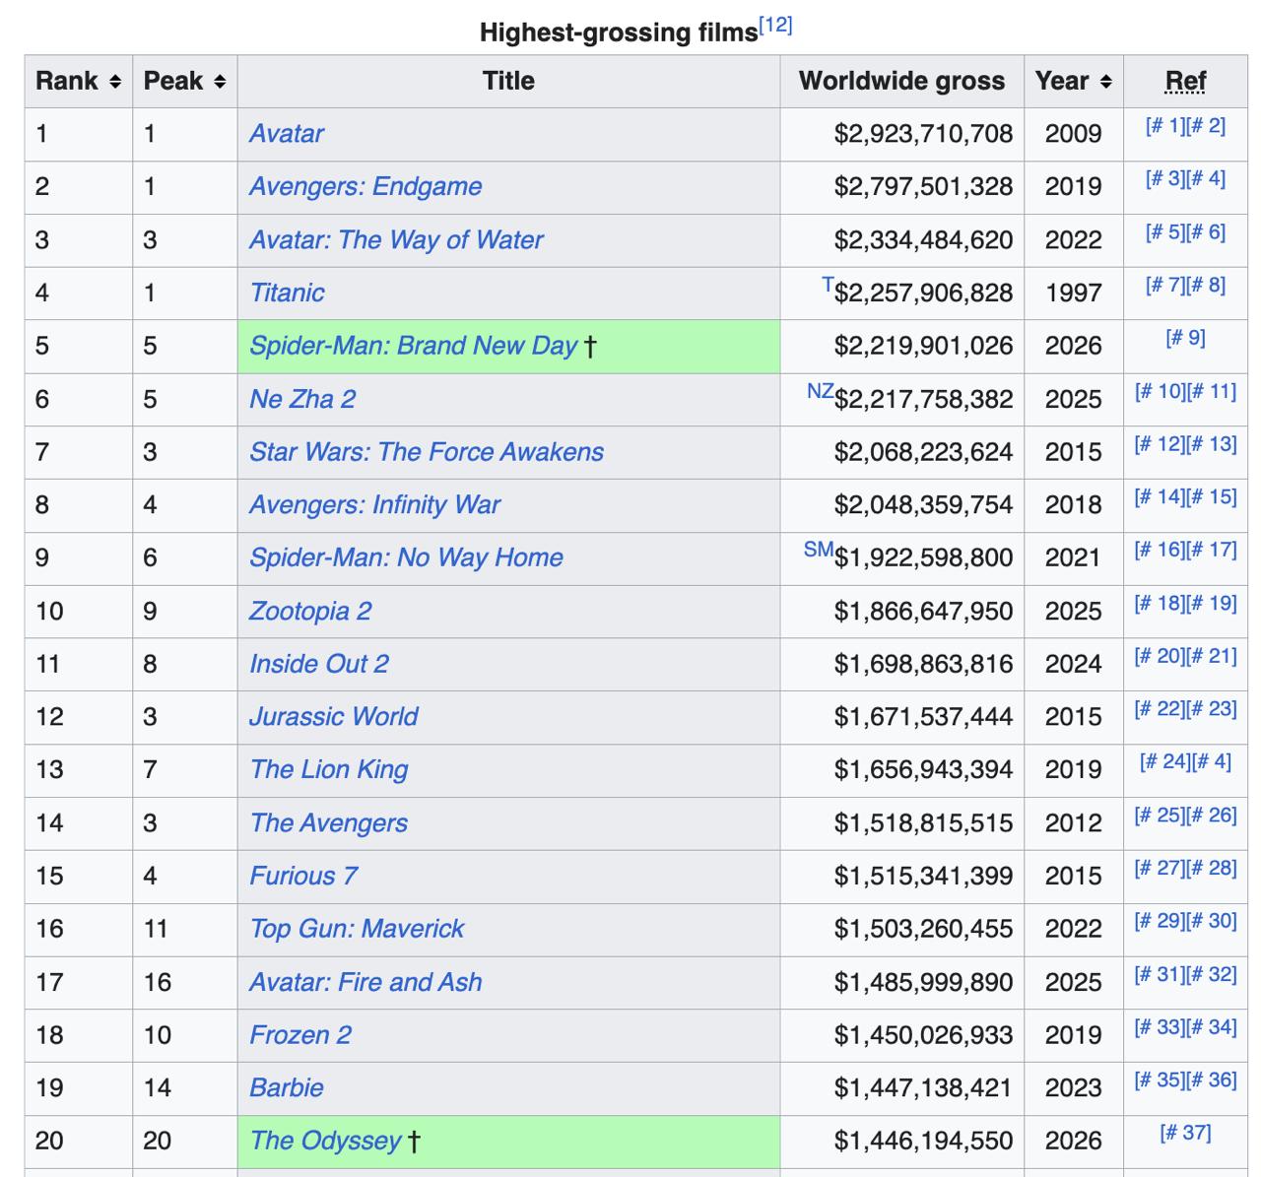Click the Ref column header abbreviation

coord(1185,82)
